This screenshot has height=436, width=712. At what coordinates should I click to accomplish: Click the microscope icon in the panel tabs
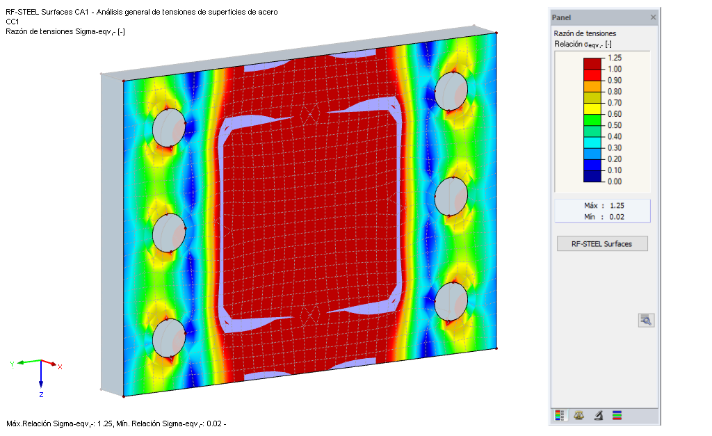598,415
